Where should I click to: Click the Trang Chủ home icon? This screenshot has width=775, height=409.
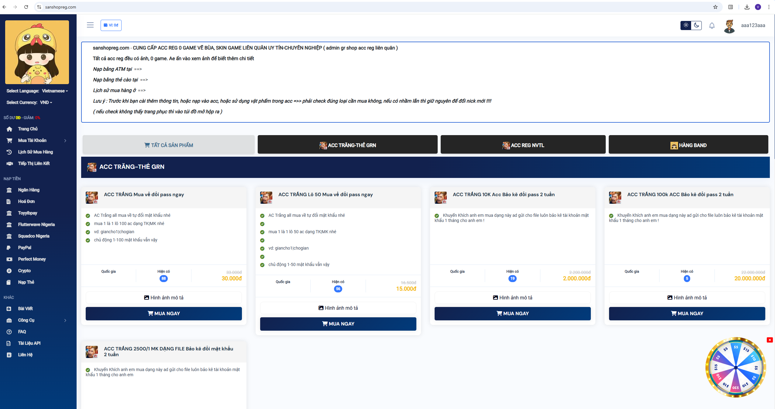point(9,129)
